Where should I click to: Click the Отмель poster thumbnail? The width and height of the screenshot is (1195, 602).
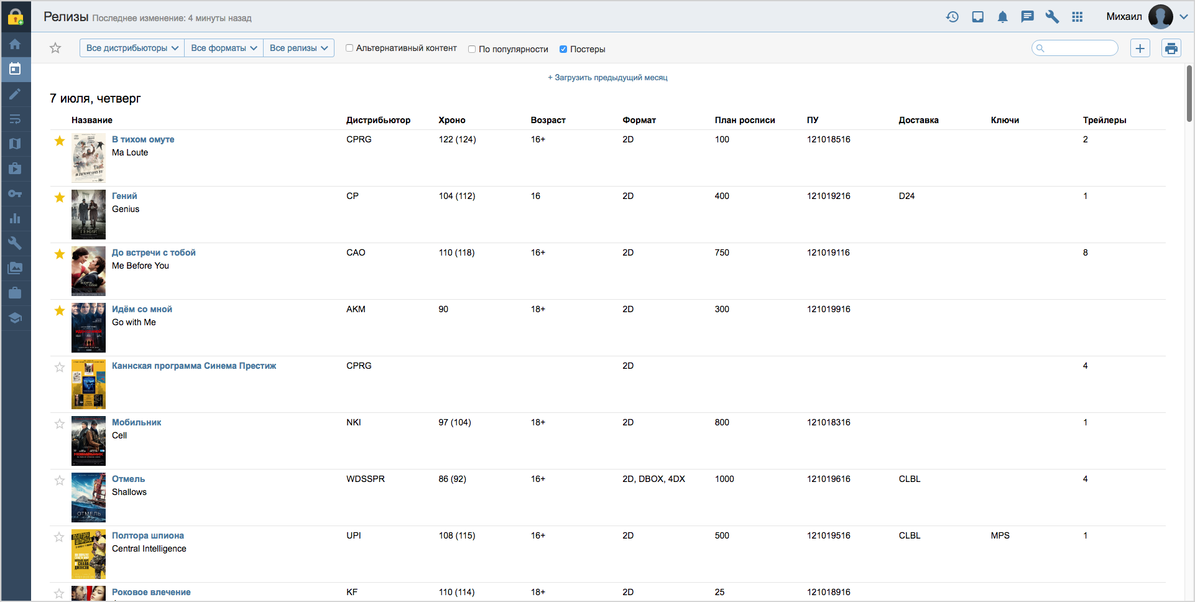tap(88, 498)
